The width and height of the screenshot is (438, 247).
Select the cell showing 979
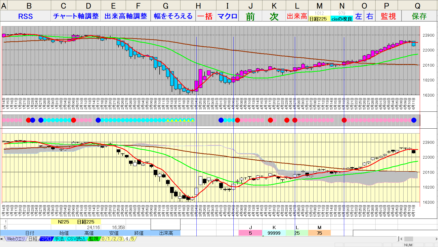pyautogui.click(x=342, y=13)
